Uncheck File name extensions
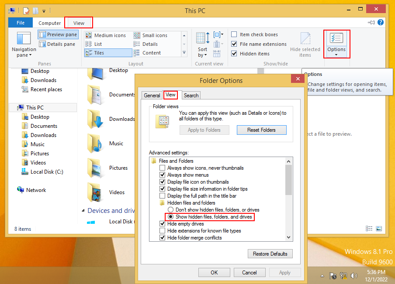The image size is (395, 284). point(234,44)
